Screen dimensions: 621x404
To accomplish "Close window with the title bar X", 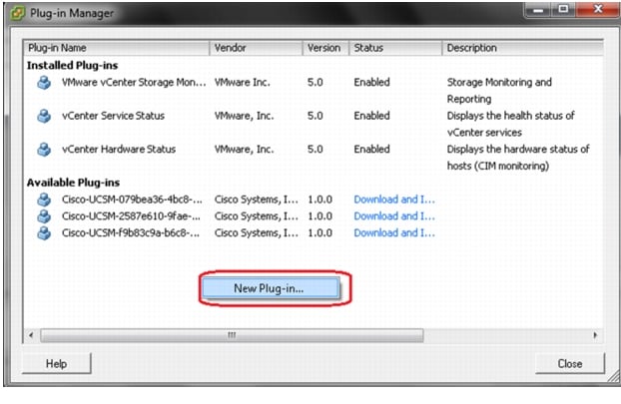I will (x=598, y=9).
